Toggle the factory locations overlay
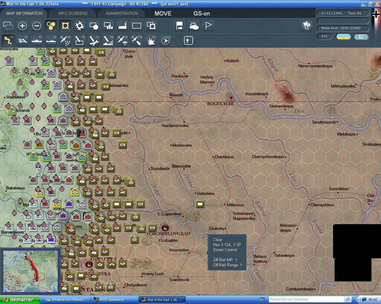Viewport: 381px width, 304px height. [122, 26]
